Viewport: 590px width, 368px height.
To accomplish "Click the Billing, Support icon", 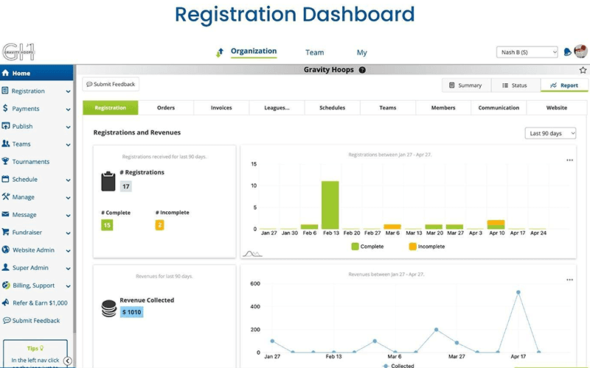I will 6,285.
